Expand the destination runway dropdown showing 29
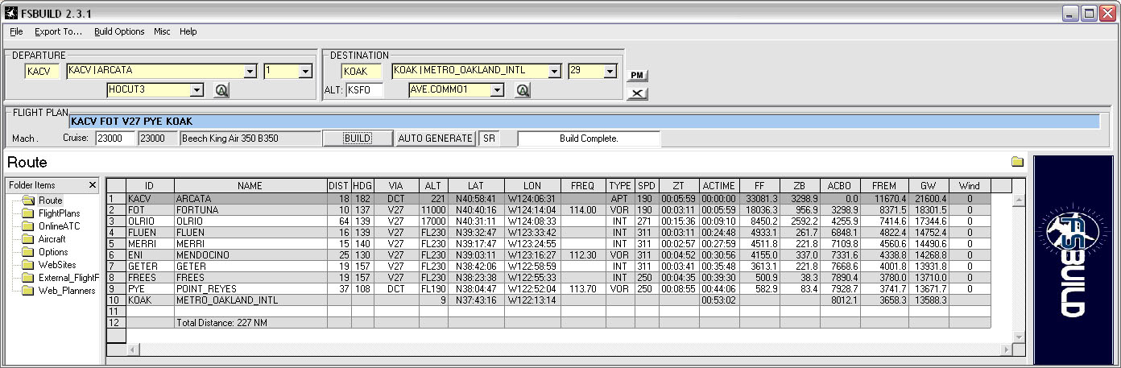Viewport: 1121px width, 368px height. [610, 71]
